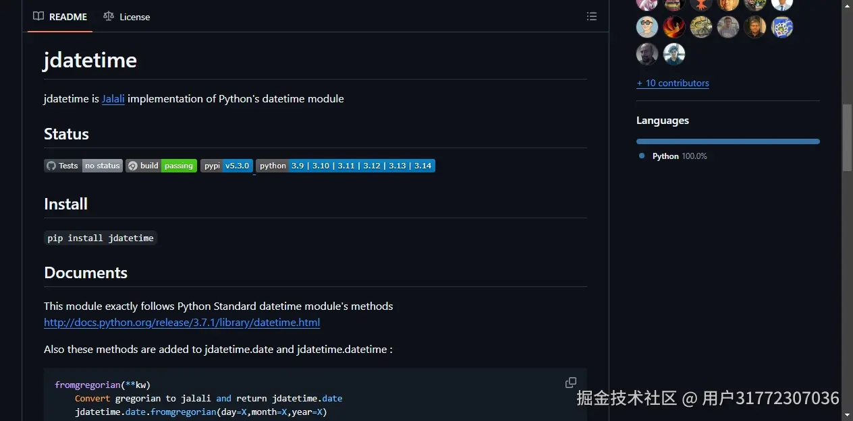Click the GitHub Tests no status badge
The height and width of the screenshot is (421, 853).
pos(84,166)
